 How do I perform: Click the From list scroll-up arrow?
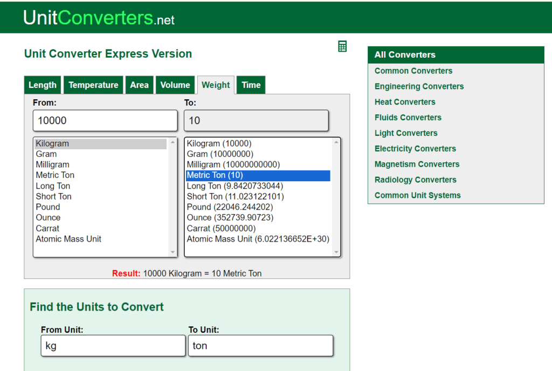click(x=172, y=142)
